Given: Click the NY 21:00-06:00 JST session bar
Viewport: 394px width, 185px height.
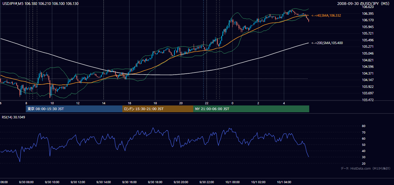Looking at the screenshot, I should (251, 109).
